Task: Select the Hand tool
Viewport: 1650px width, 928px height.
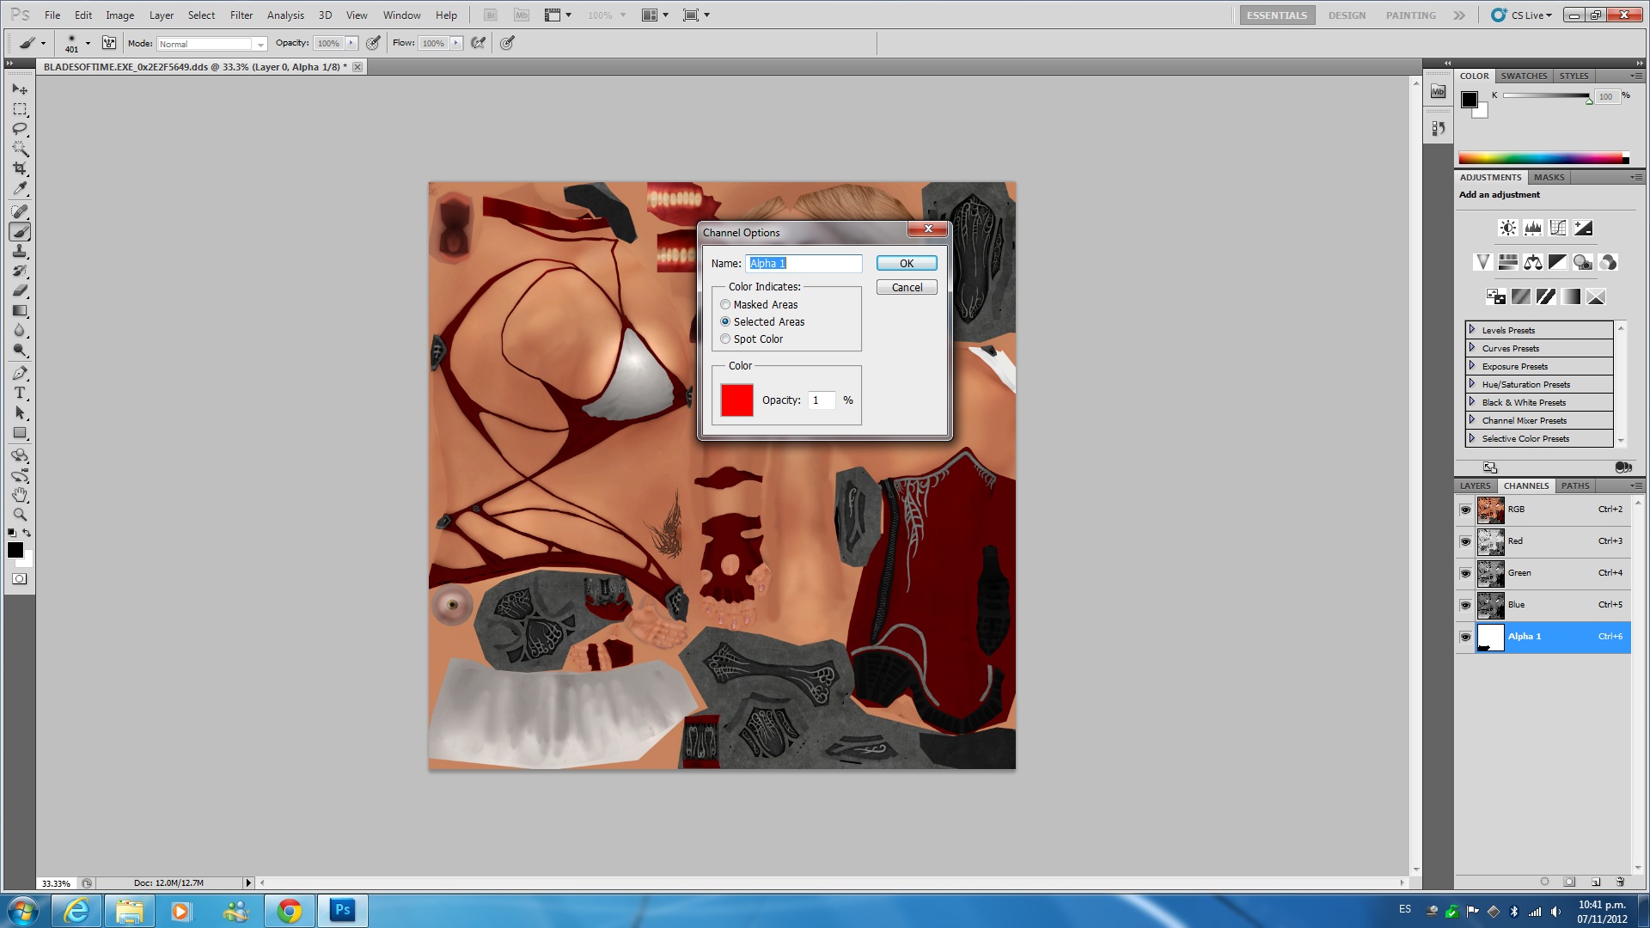Action: pos(20,495)
